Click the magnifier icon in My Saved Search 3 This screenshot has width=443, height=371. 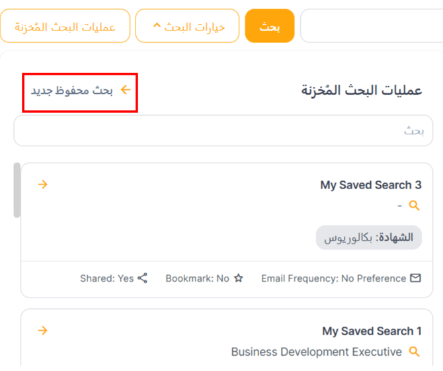pos(415,206)
